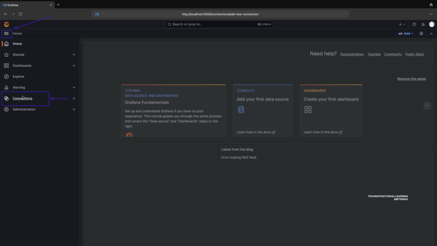
Task: Open Help via the question mark icon
Action: pyautogui.click(x=414, y=24)
